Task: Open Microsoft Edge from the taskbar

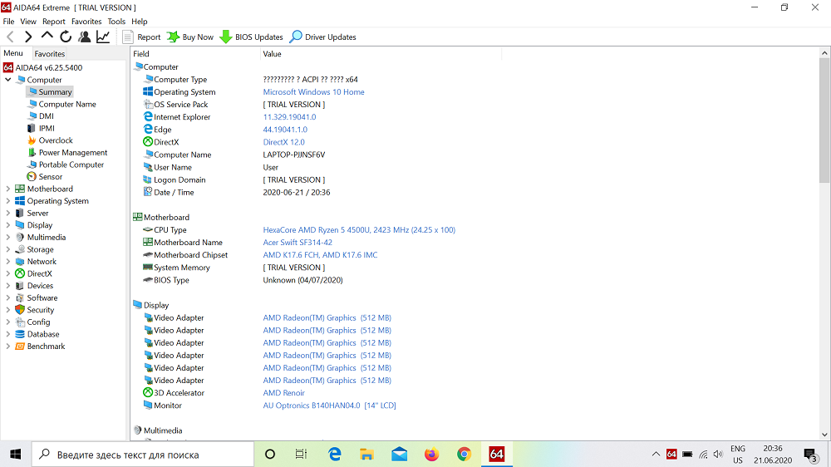Action: coord(335,455)
